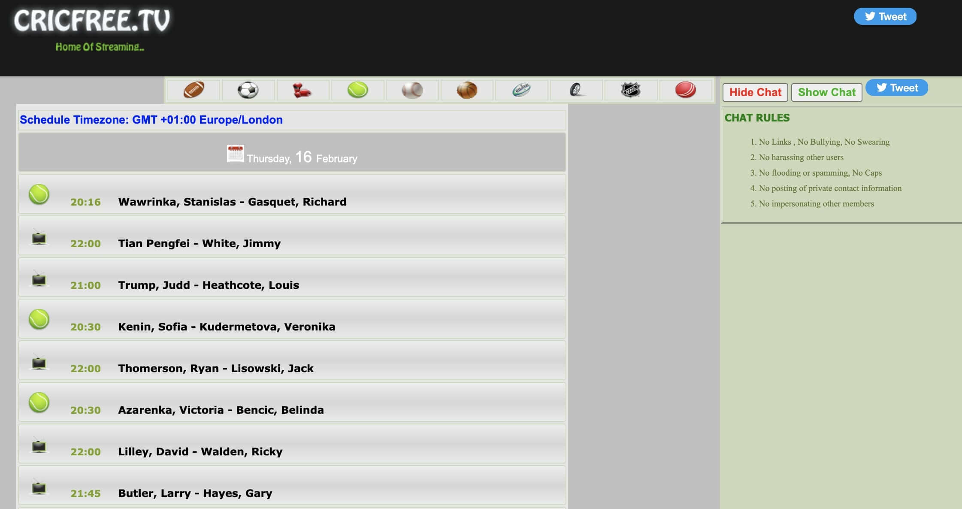The image size is (962, 509).
Task: Open the baseball category icon
Action: tap(412, 90)
